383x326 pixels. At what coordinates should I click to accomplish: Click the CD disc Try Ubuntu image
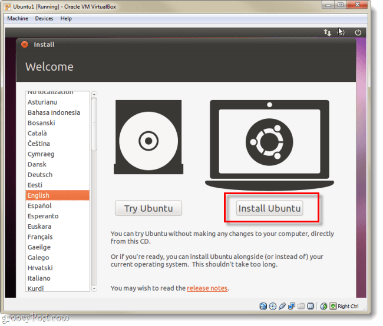148,137
